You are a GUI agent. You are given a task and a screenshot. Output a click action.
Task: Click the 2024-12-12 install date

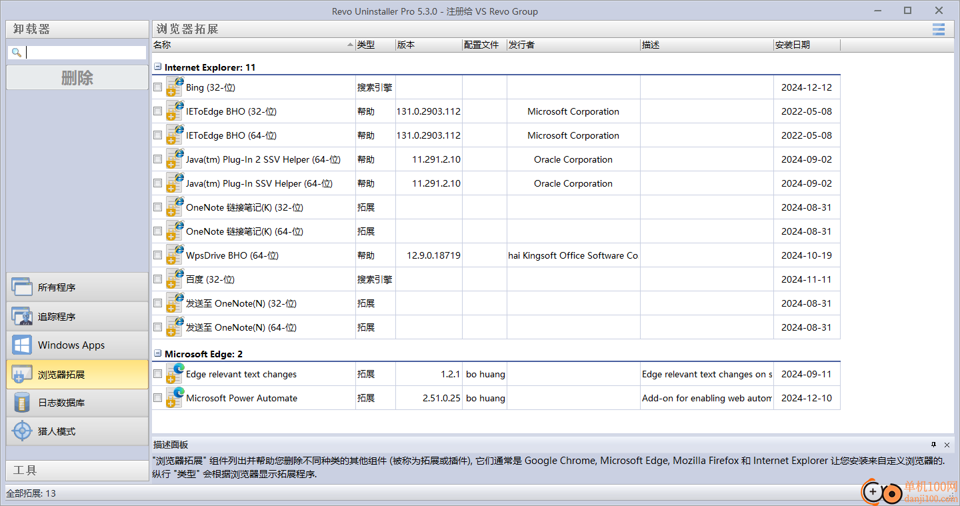pyautogui.click(x=807, y=87)
